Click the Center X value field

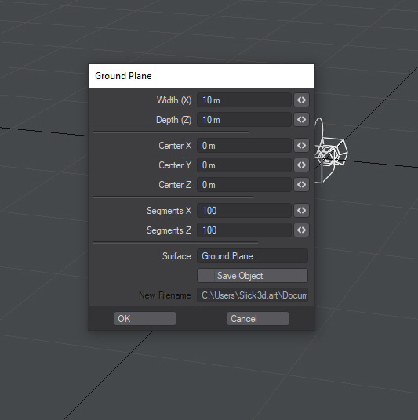[x=244, y=146]
